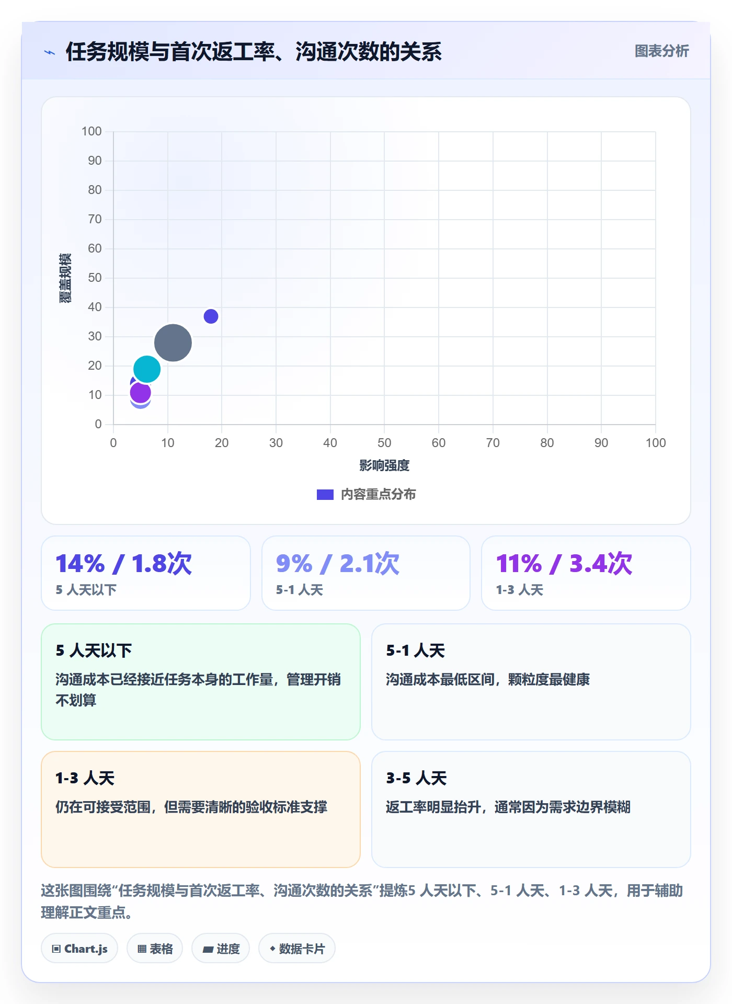Click the x-axis title 影响强度

coord(384,465)
